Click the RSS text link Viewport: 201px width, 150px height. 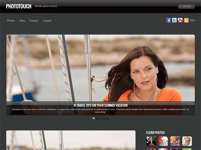pyautogui.click(x=192, y=20)
